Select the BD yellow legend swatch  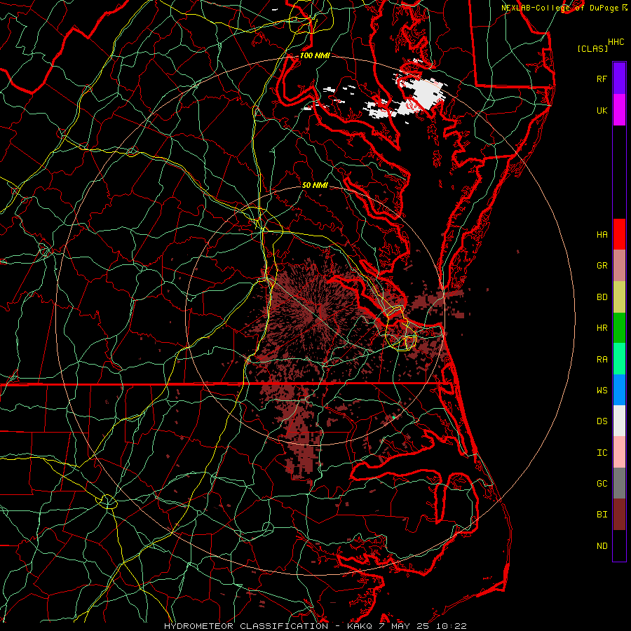click(x=619, y=297)
